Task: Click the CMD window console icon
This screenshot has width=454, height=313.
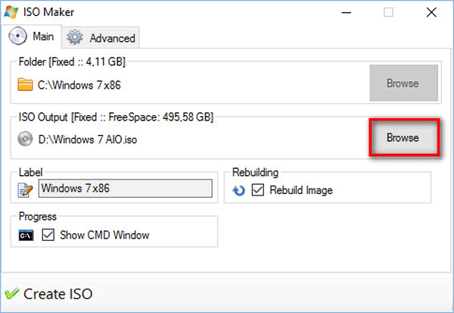Action: (26, 235)
